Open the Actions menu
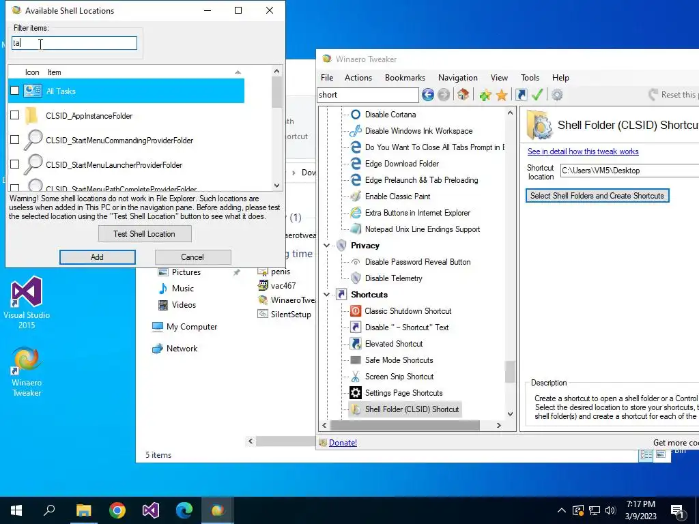 tap(358, 78)
